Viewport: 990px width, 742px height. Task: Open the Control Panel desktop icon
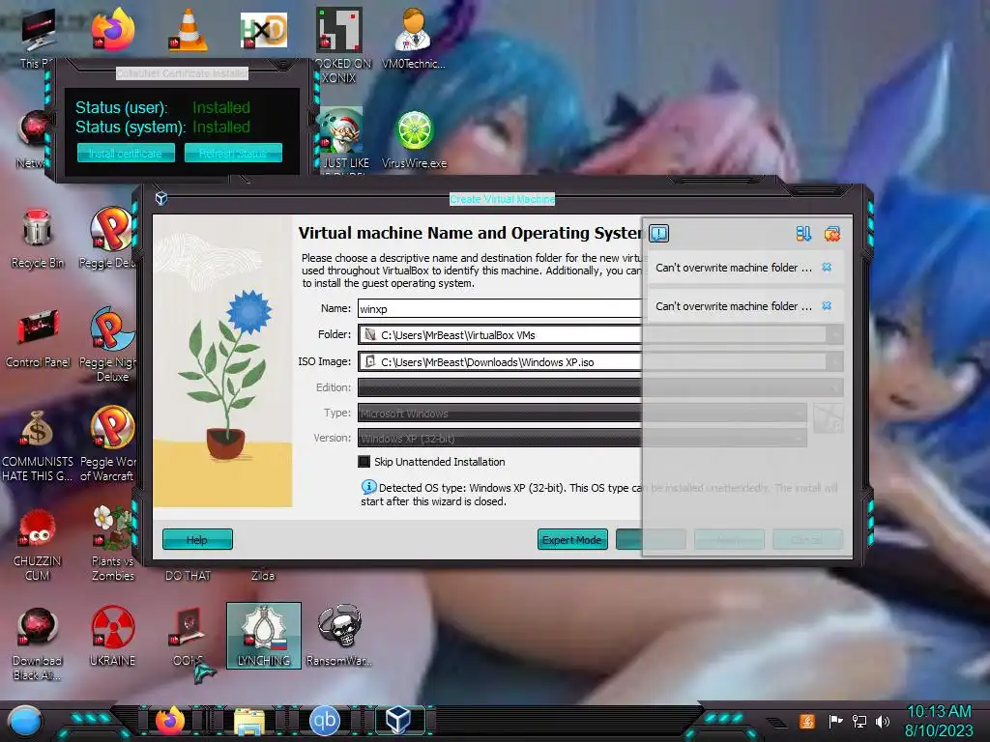pyautogui.click(x=38, y=337)
